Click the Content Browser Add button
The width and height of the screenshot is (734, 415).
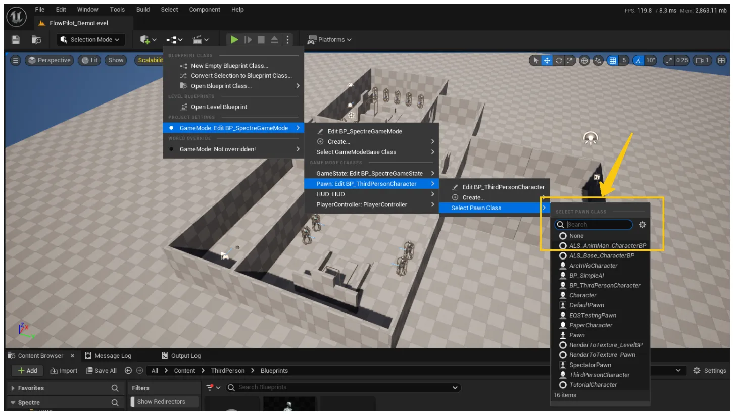tap(28, 371)
